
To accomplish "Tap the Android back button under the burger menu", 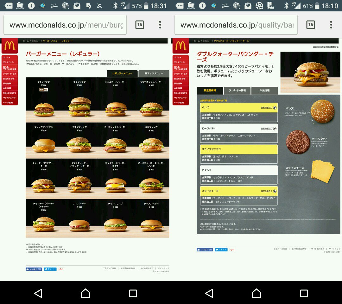I will point(38,293).
